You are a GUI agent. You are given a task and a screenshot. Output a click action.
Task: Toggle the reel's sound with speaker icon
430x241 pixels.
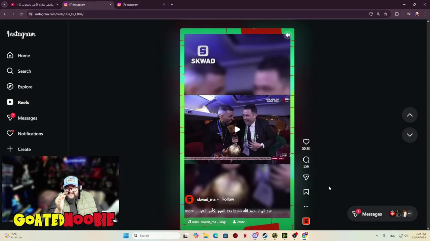[288, 35]
